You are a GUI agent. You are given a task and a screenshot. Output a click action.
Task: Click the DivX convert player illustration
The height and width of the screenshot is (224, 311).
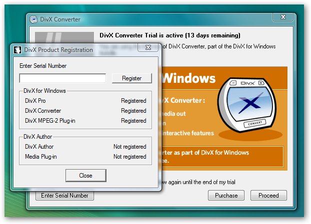[x=247, y=105]
